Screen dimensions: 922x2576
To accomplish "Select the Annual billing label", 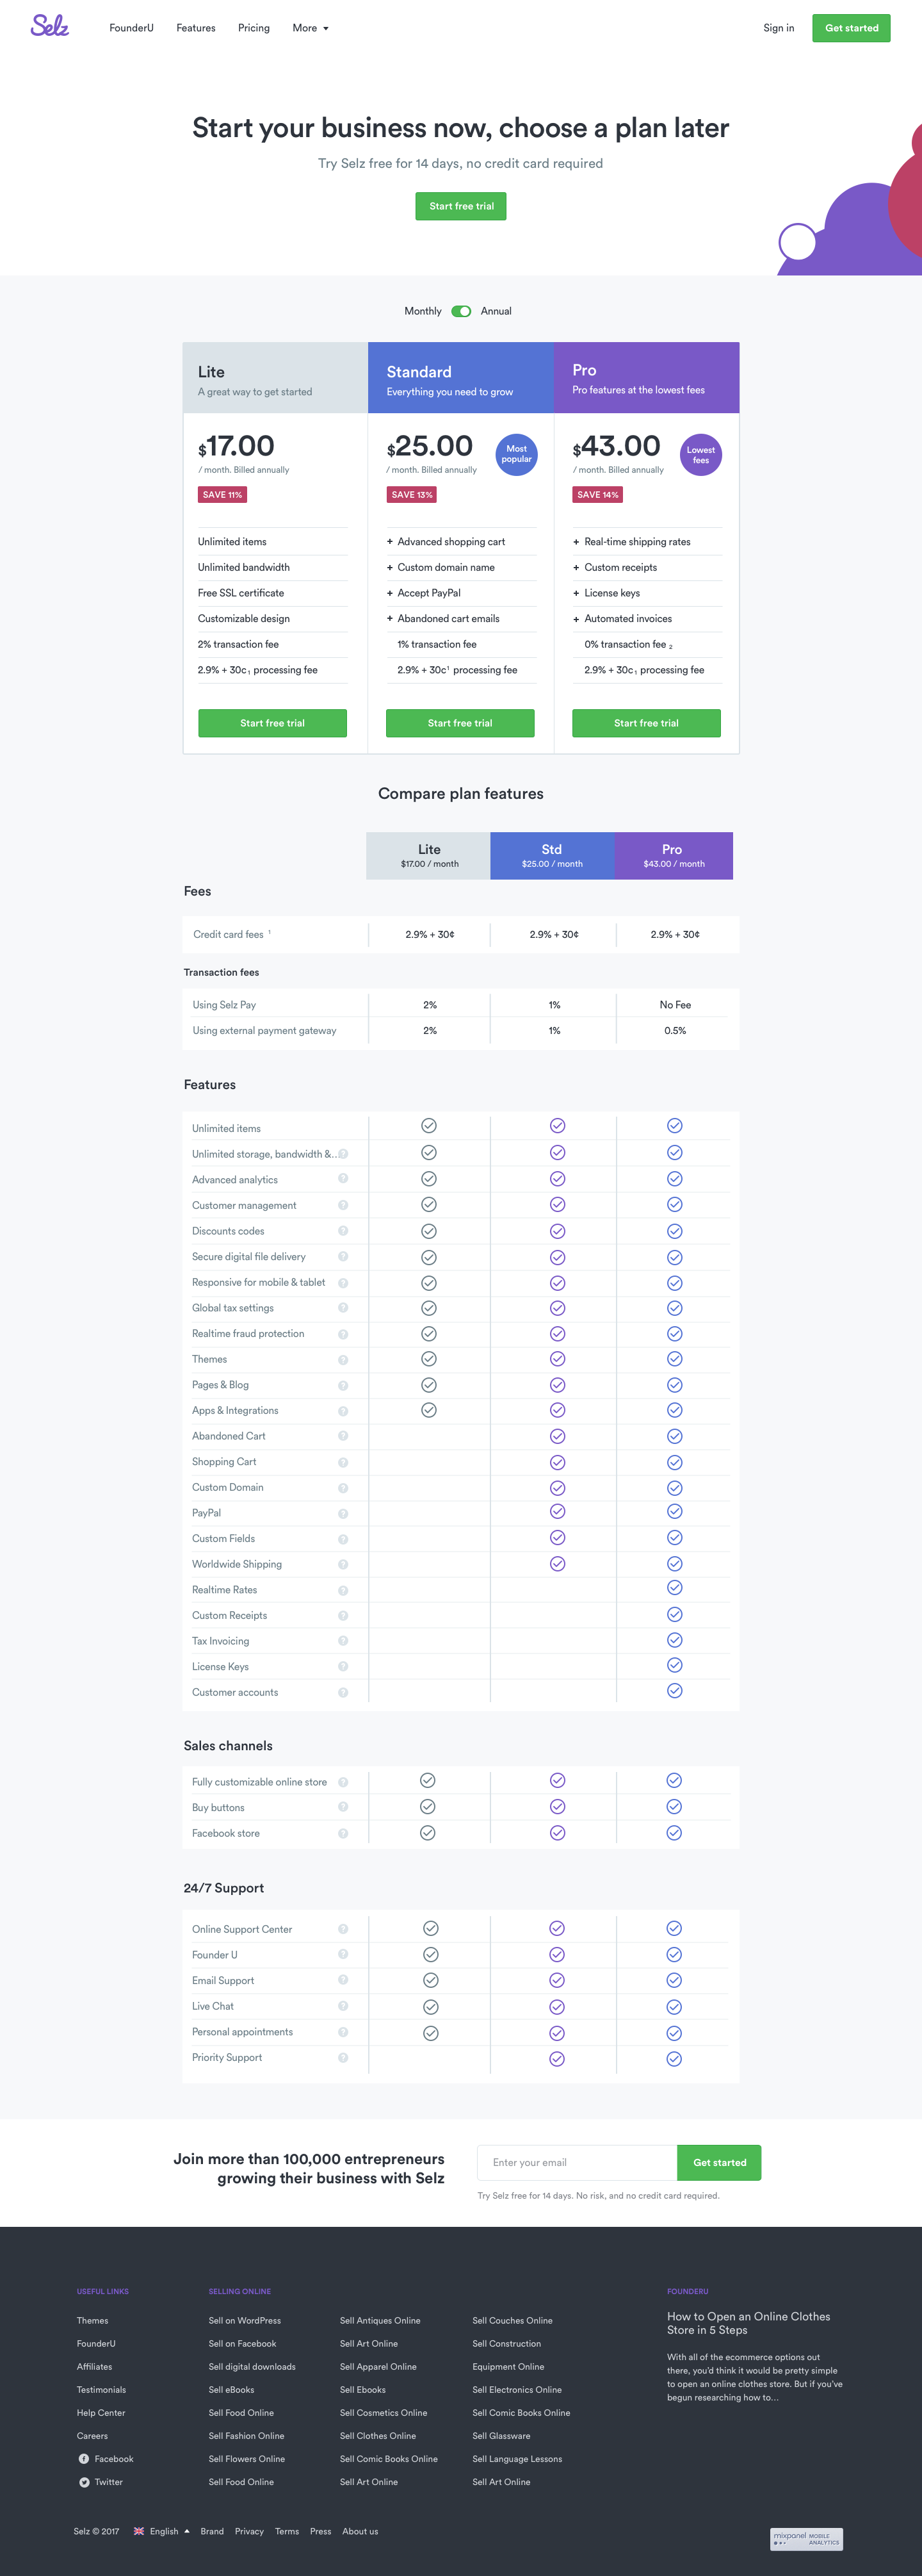I will pos(496,311).
